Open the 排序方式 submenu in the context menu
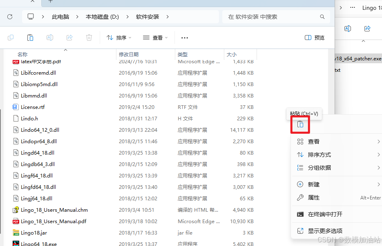Viewport: 382px width, 246px height. [x=337, y=155]
